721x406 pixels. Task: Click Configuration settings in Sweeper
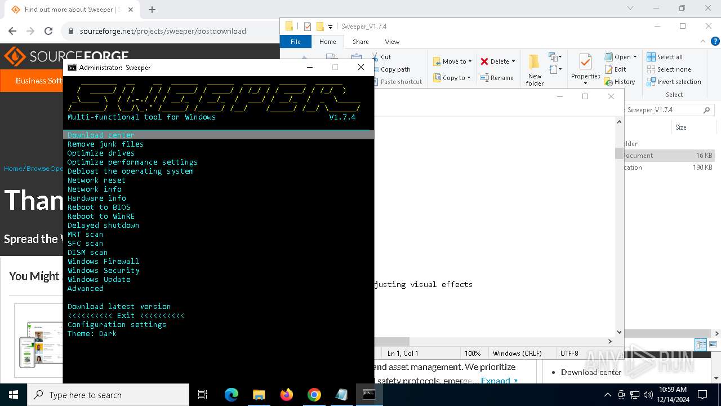point(117,325)
